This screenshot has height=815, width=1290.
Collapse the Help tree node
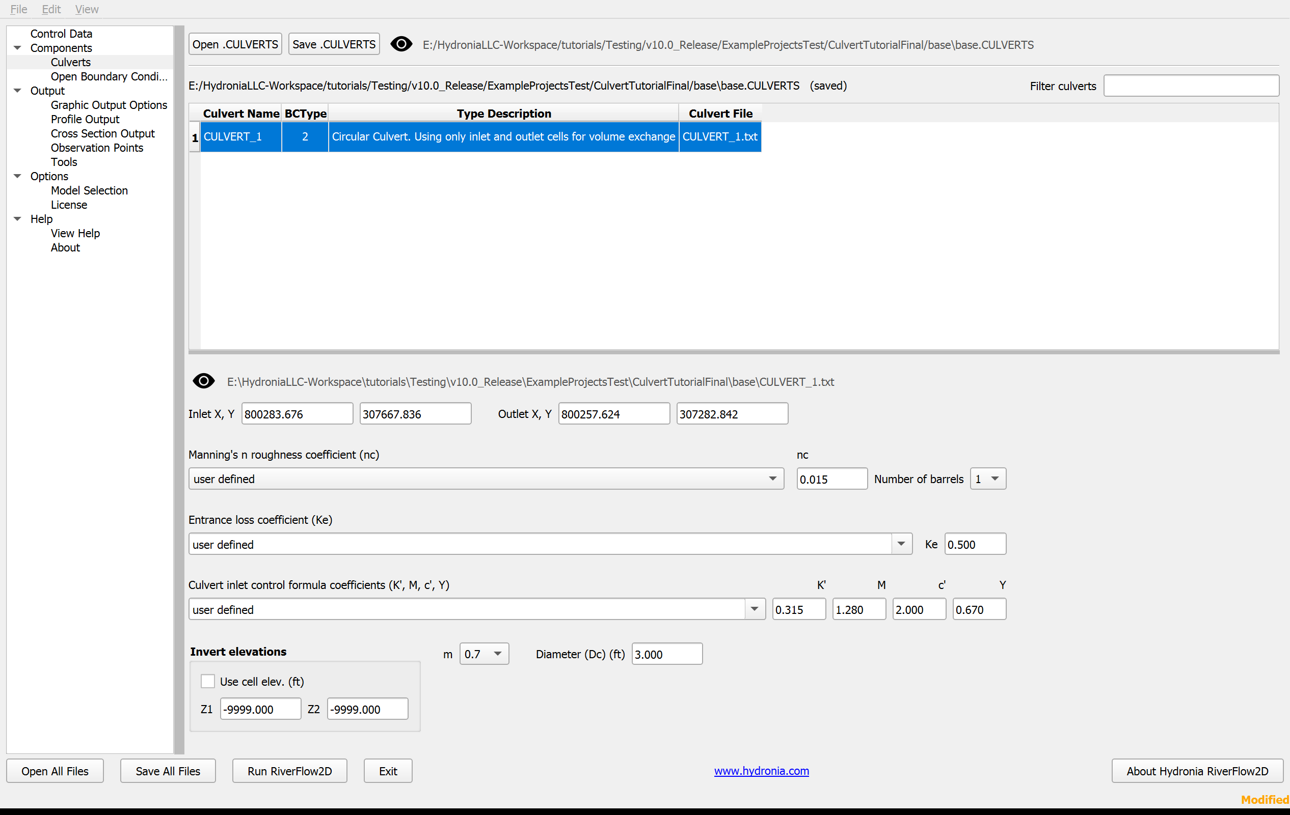tap(17, 219)
